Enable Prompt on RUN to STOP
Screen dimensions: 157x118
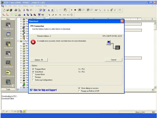79,91
